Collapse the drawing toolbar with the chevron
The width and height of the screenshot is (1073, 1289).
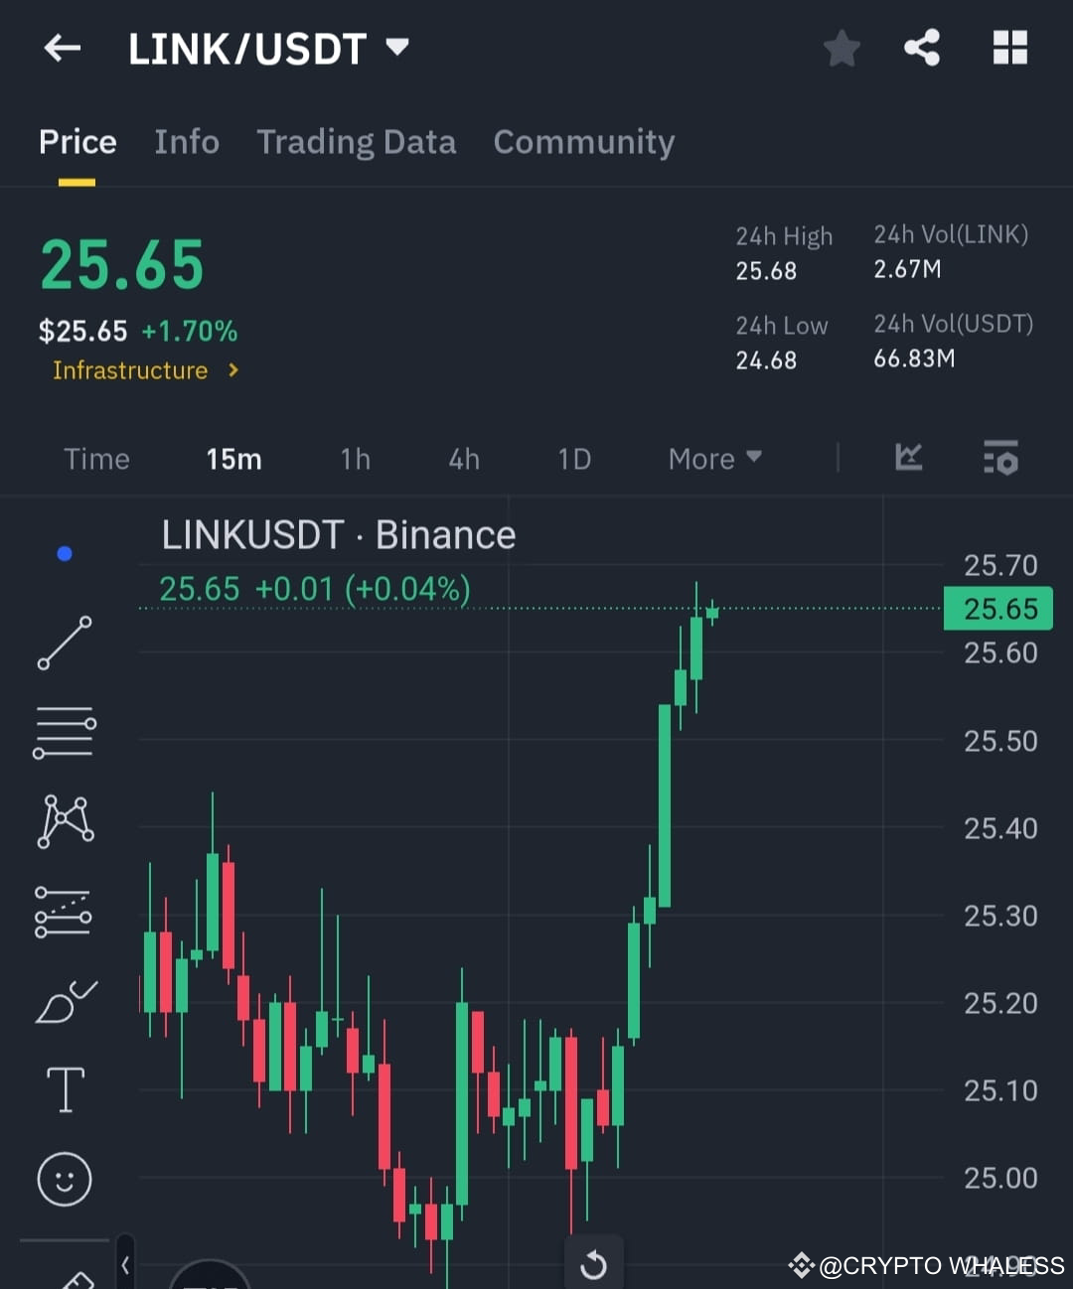(x=125, y=1265)
